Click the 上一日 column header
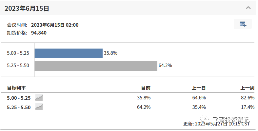 [x=199, y=88]
